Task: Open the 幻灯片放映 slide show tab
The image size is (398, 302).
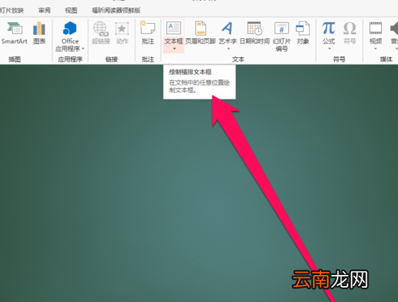Action: tap(12, 10)
